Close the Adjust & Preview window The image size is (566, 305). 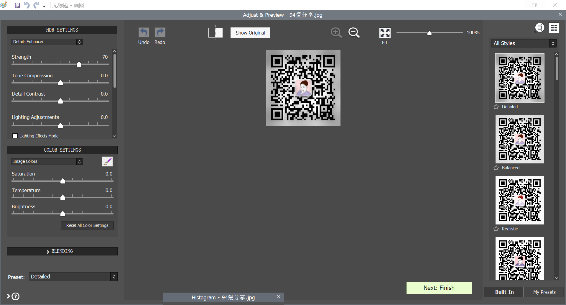click(x=560, y=14)
